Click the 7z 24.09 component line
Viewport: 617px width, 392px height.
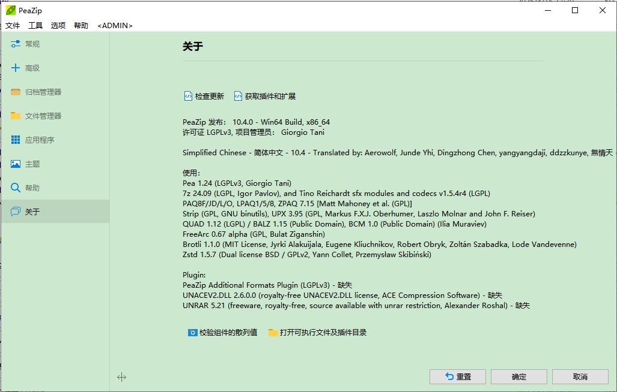(336, 194)
